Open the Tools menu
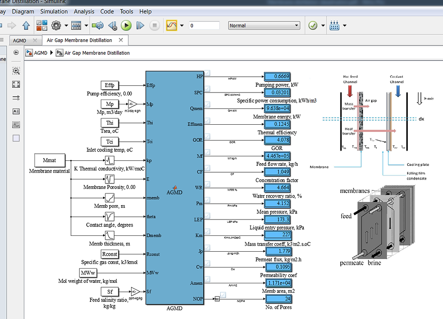 coord(126,12)
